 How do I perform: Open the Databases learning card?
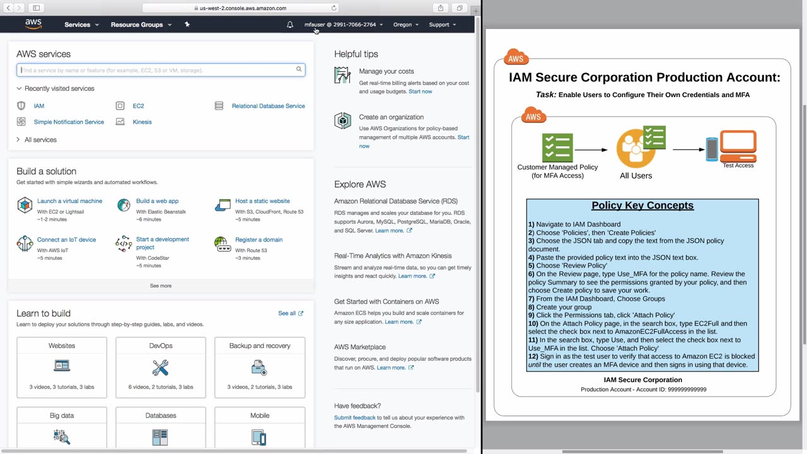pos(161,428)
